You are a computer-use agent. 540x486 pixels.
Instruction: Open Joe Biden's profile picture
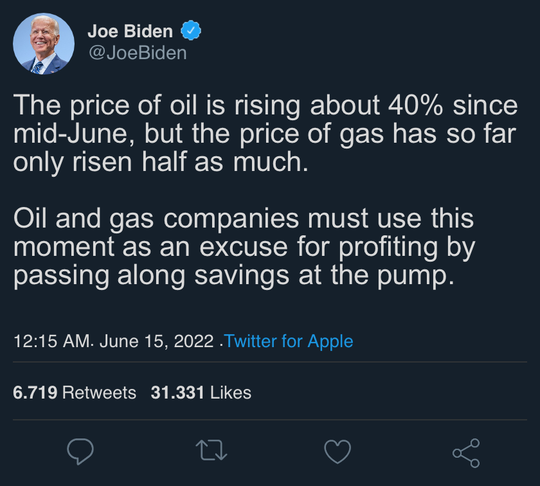[x=44, y=44]
